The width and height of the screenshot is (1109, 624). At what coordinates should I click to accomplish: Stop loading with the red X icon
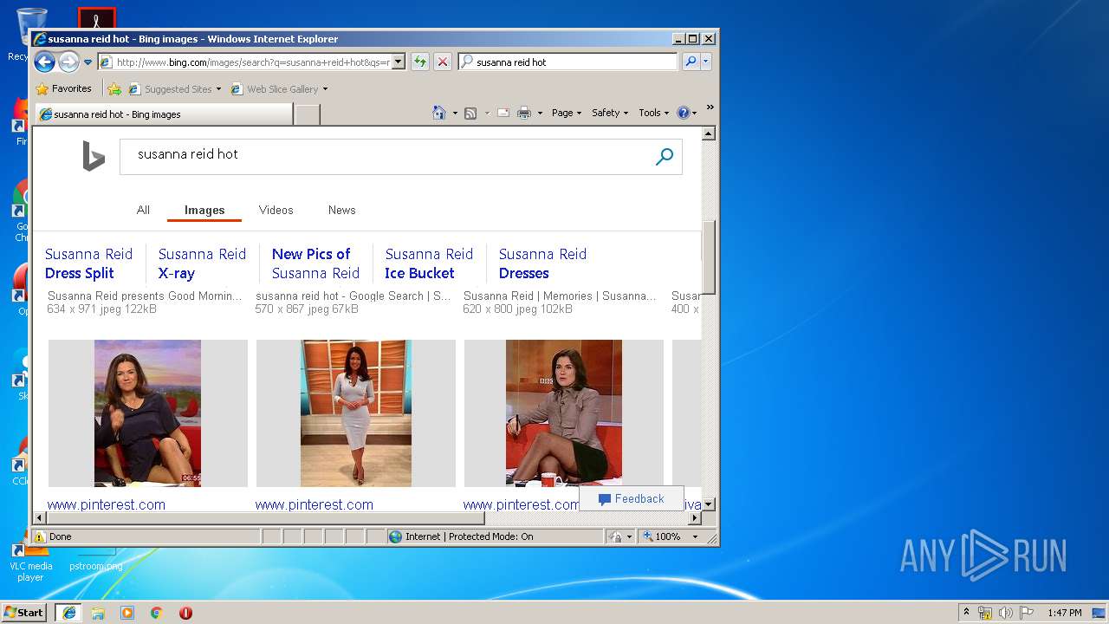click(442, 62)
